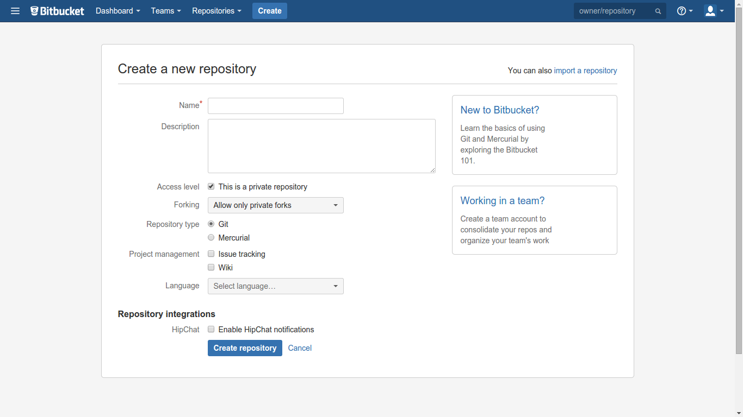Click into the Description text area
The image size is (743, 417).
click(x=321, y=146)
